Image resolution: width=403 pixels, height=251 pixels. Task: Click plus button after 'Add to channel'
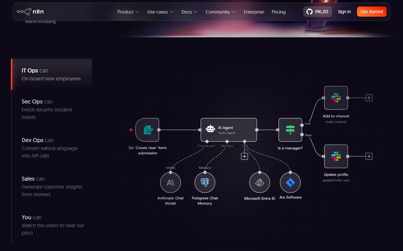tap(369, 98)
